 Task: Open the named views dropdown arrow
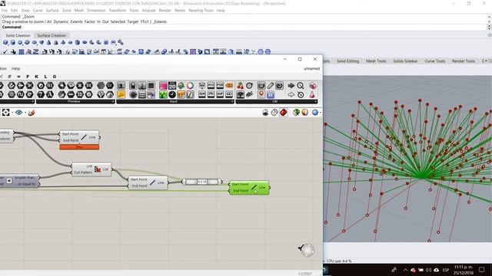25,113
